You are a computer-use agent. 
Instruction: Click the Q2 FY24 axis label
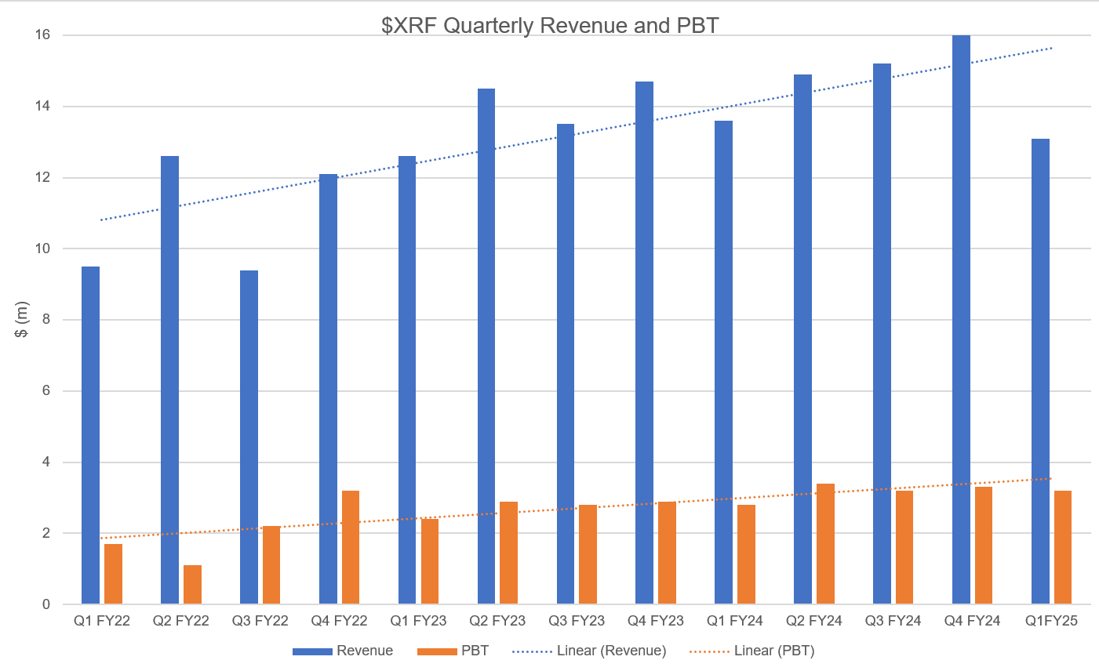(814, 621)
